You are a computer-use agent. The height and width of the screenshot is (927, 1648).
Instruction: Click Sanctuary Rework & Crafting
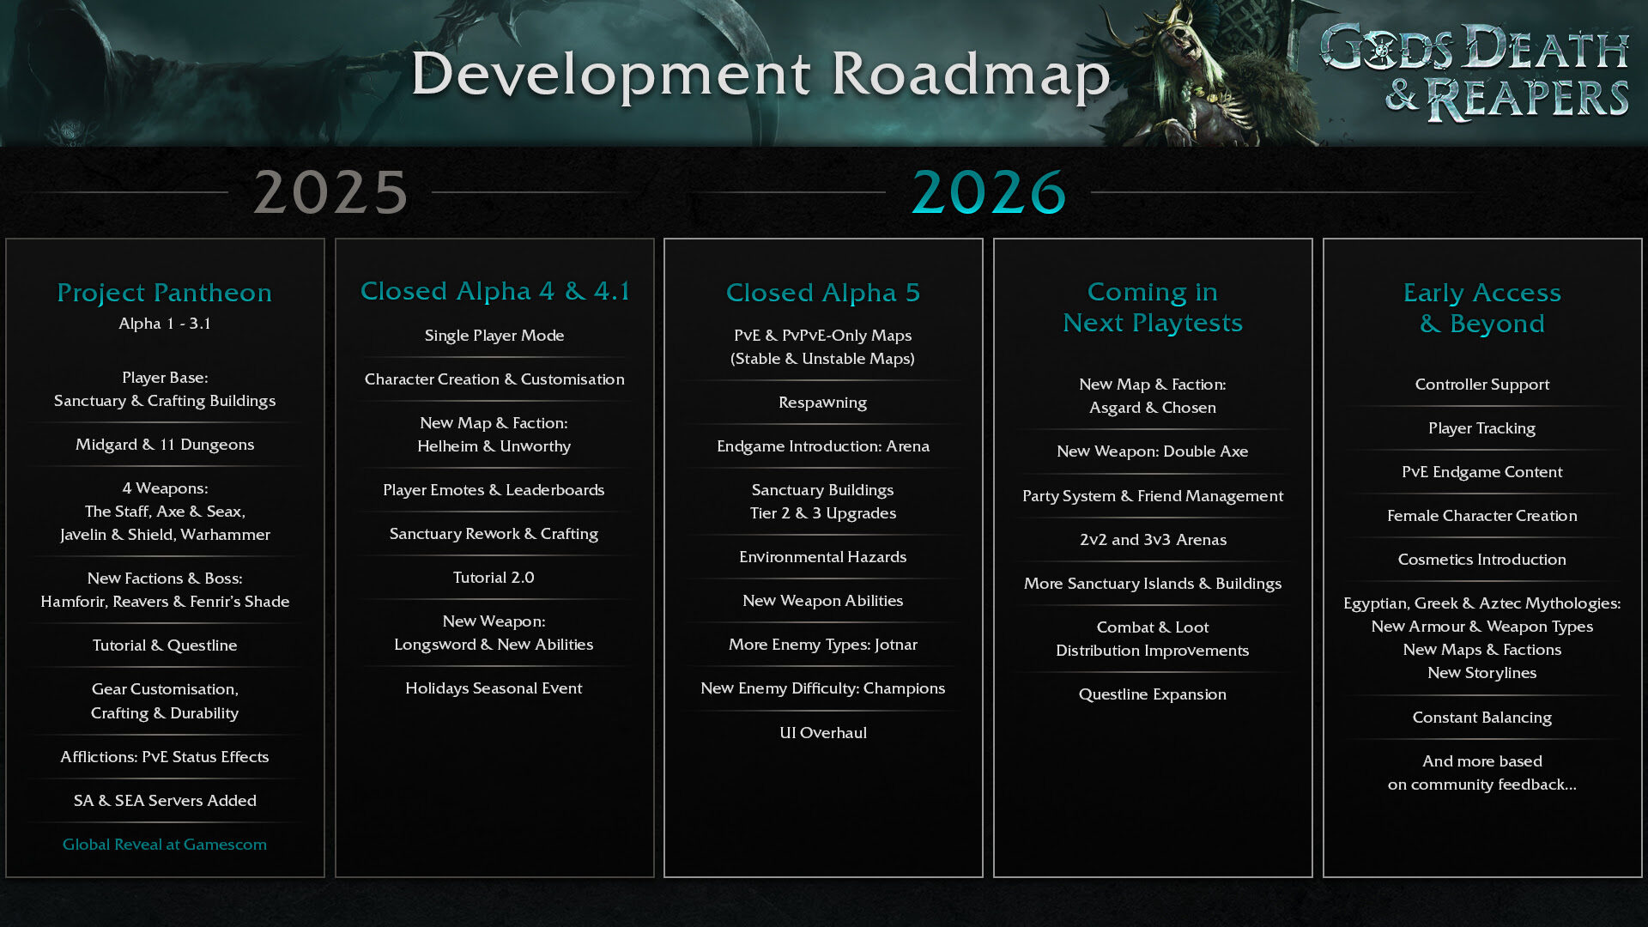click(494, 534)
